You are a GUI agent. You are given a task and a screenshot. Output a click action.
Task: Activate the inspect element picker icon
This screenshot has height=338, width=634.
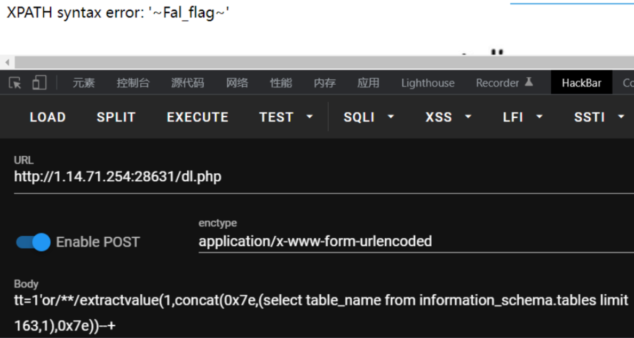(x=15, y=83)
